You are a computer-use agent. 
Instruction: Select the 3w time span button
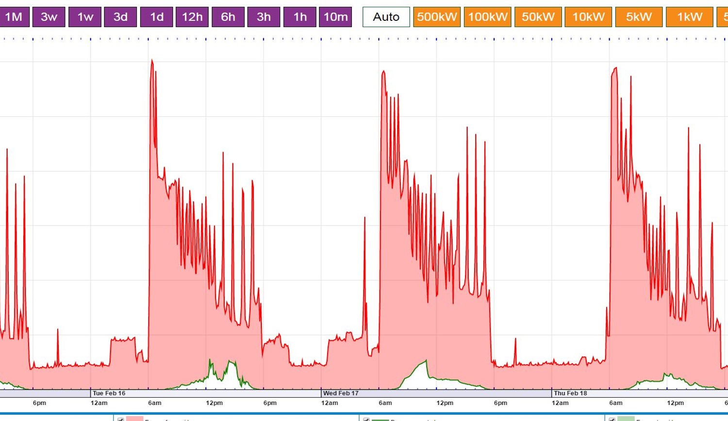pos(49,17)
